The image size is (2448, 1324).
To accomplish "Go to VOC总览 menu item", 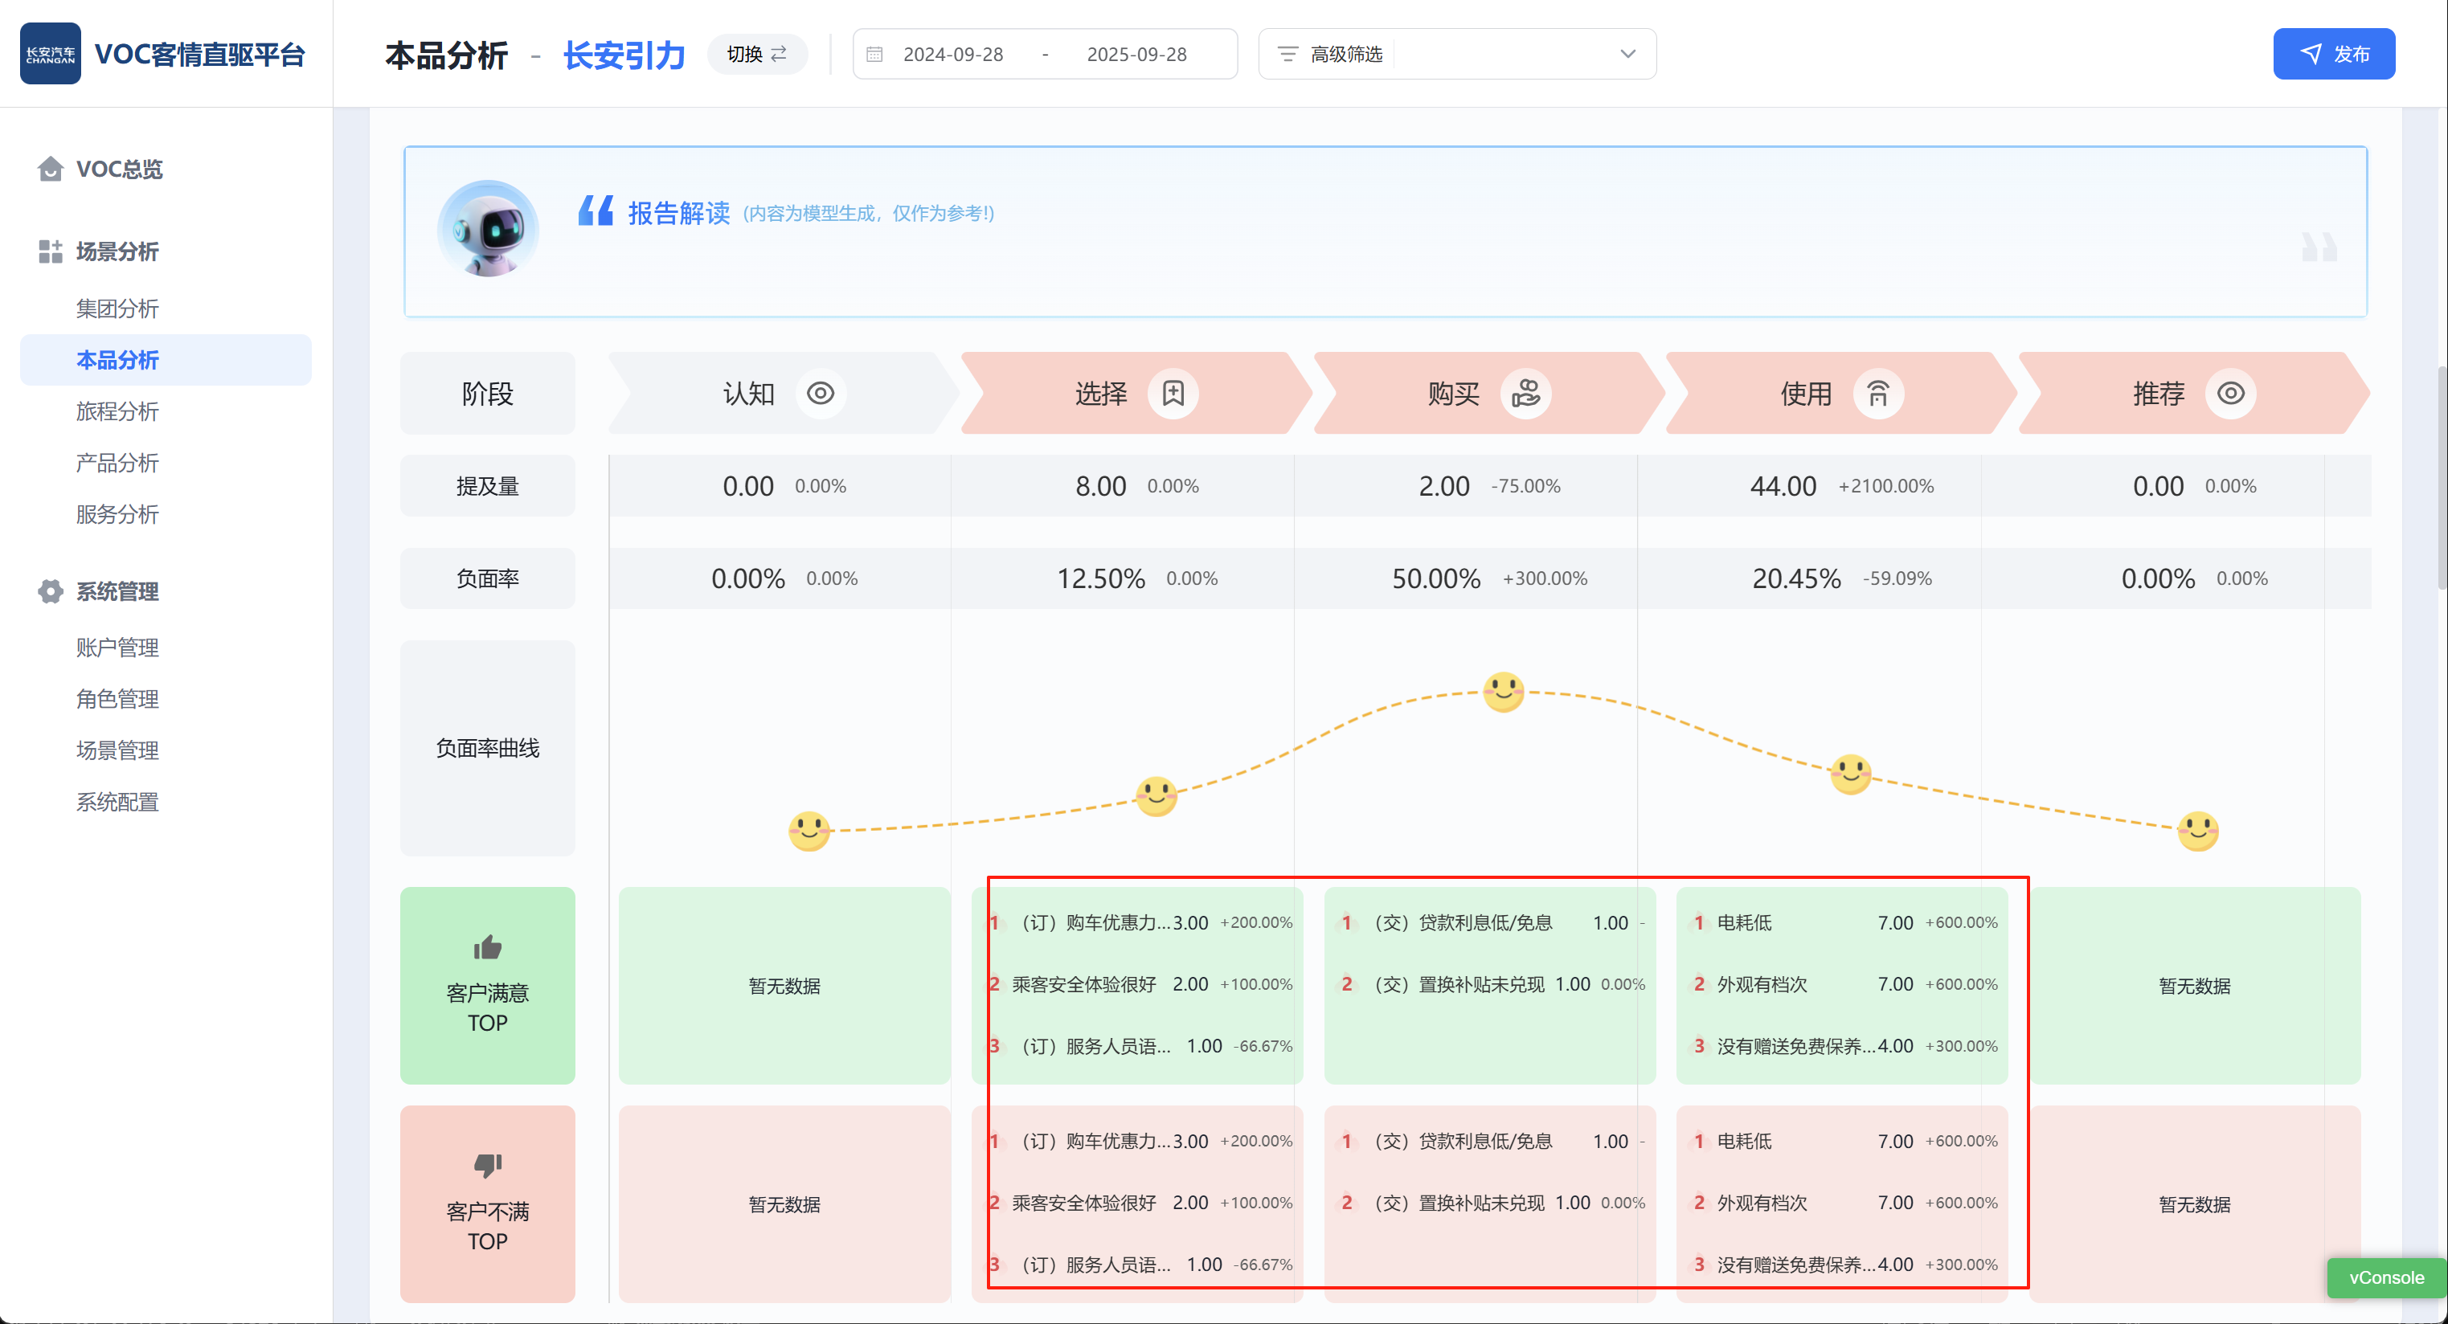I will tap(119, 169).
